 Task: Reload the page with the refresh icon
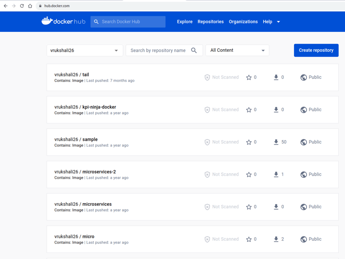click(x=22, y=6)
